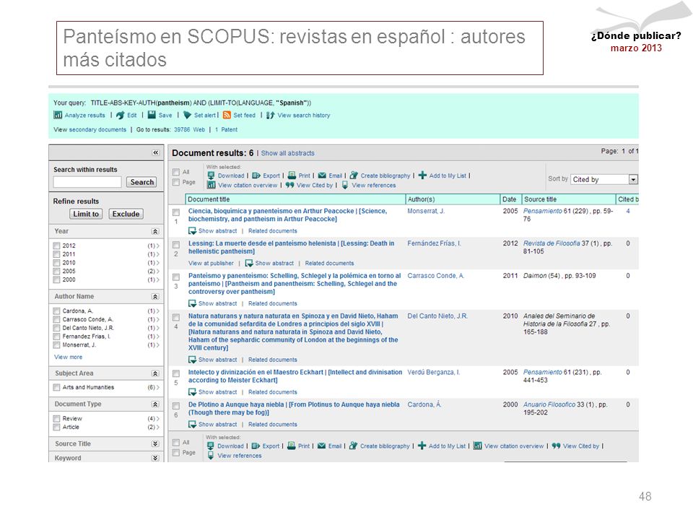Screen dimensions: 693x520
Task: Check the 2005 year filter checkbox
Action: click(x=56, y=272)
